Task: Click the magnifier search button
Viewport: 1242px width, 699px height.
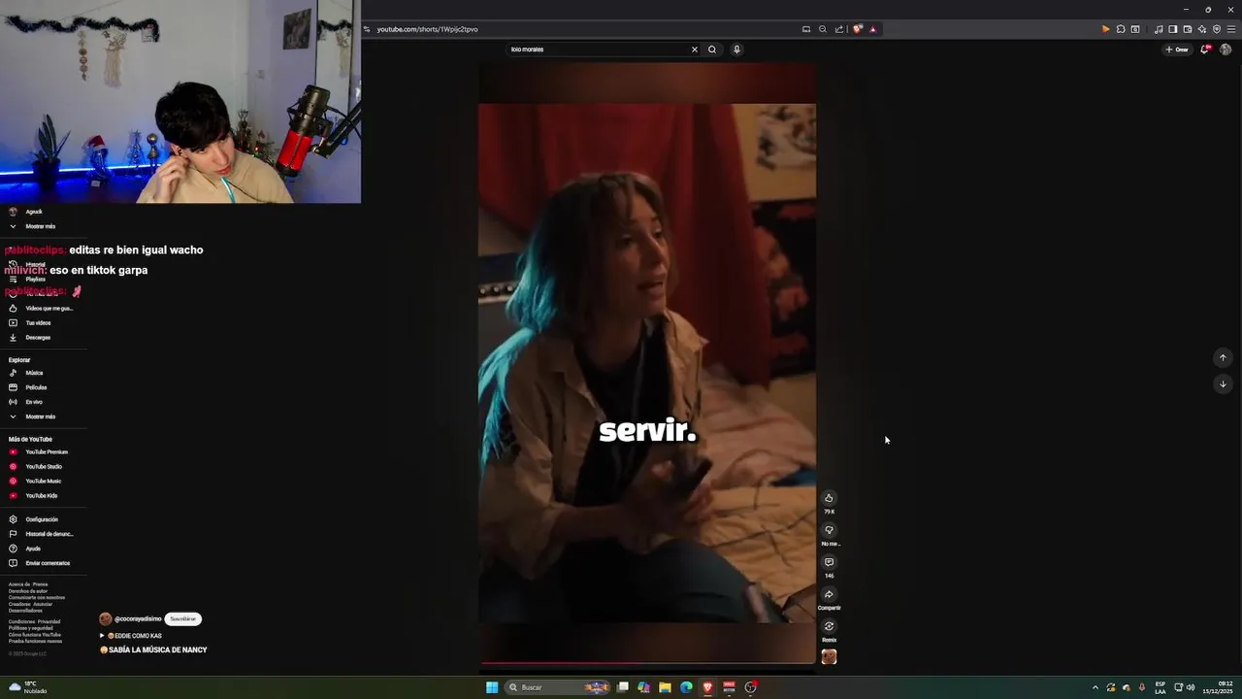Action: click(712, 50)
